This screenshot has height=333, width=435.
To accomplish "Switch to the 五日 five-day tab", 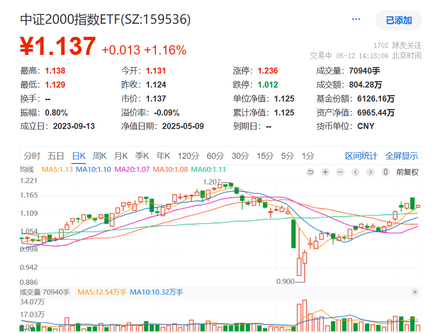I will click(x=56, y=156).
